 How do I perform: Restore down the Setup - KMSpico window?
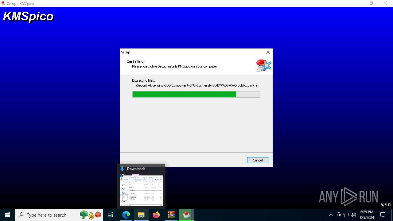[371, 3]
